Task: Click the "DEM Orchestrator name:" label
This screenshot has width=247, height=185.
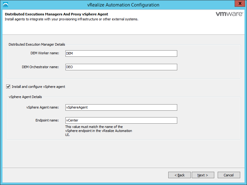Action: click(40, 67)
